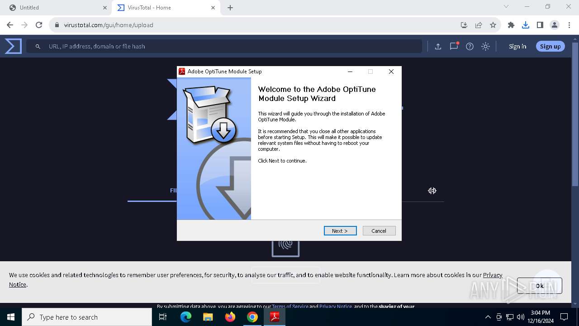Reload the current page
The image size is (579, 326).
pyautogui.click(x=39, y=25)
